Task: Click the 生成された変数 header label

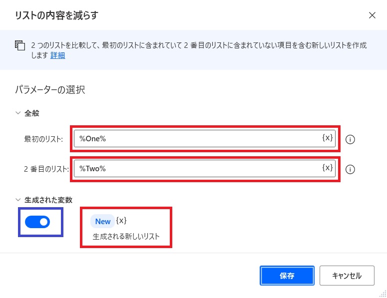Action: (48, 200)
